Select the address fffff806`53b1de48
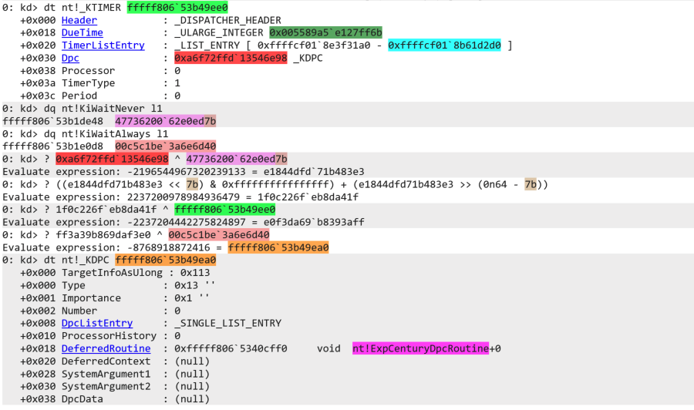The image size is (694, 410). point(52,121)
